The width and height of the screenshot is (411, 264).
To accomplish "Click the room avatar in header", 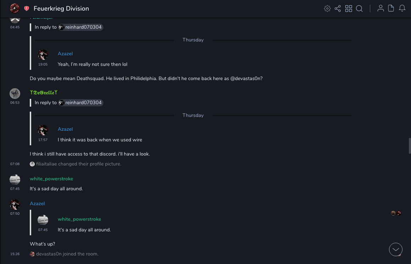I will (x=15, y=9).
